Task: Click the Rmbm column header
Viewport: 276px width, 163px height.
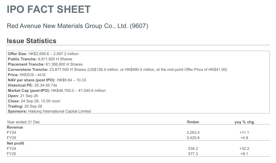Action: (193, 122)
